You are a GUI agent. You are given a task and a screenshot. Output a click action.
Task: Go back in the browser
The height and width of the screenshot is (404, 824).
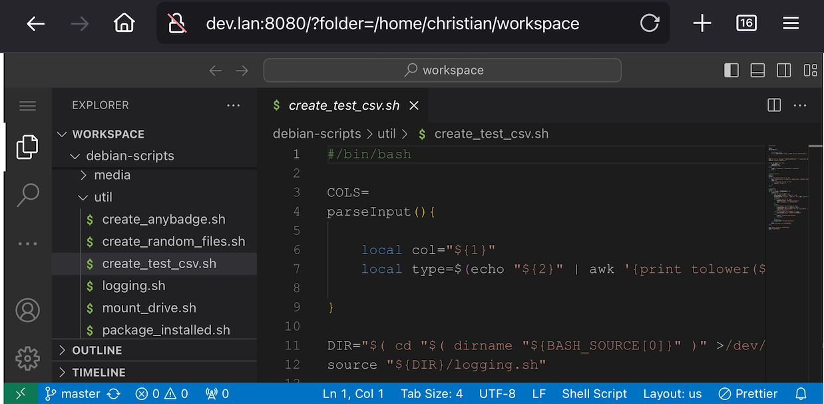36,24
